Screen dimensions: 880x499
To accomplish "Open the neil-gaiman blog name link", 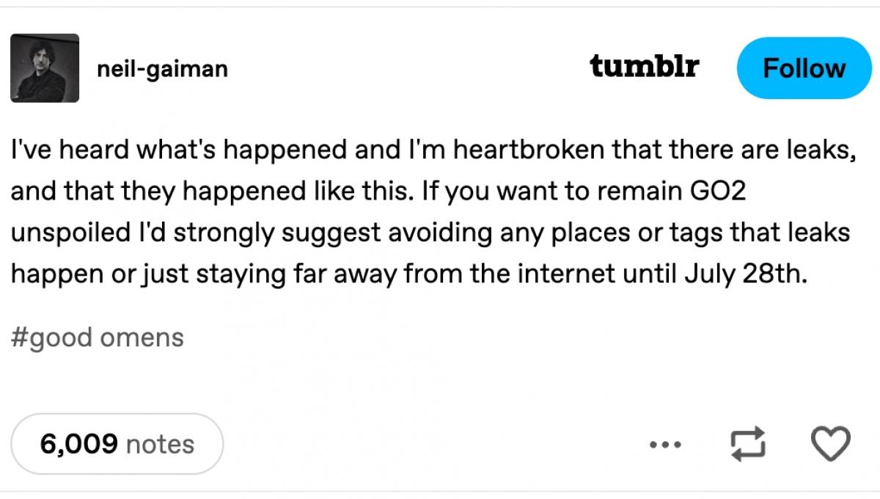I will click(162, 69).
